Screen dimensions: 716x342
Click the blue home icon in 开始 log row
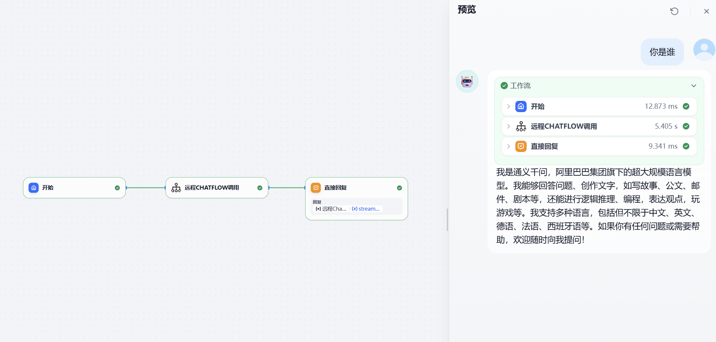521,106
